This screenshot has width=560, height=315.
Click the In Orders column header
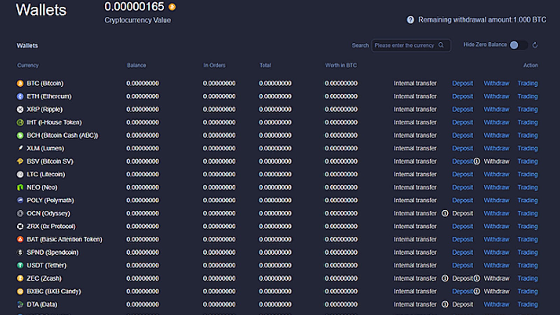point(214,65)
